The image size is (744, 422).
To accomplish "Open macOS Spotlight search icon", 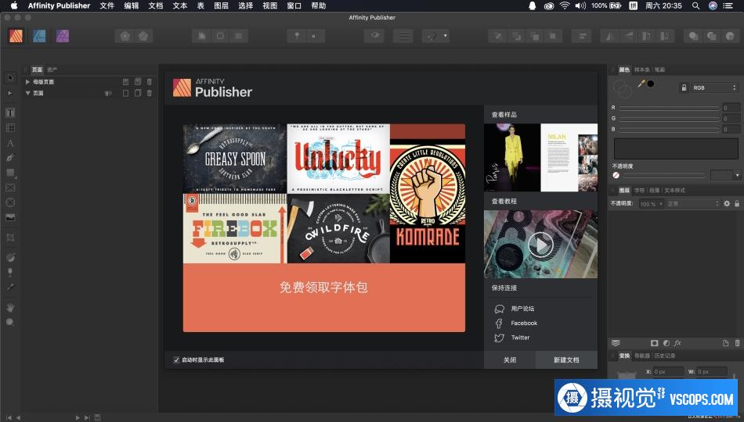I will pyautogui.click(x=695, y=5).
